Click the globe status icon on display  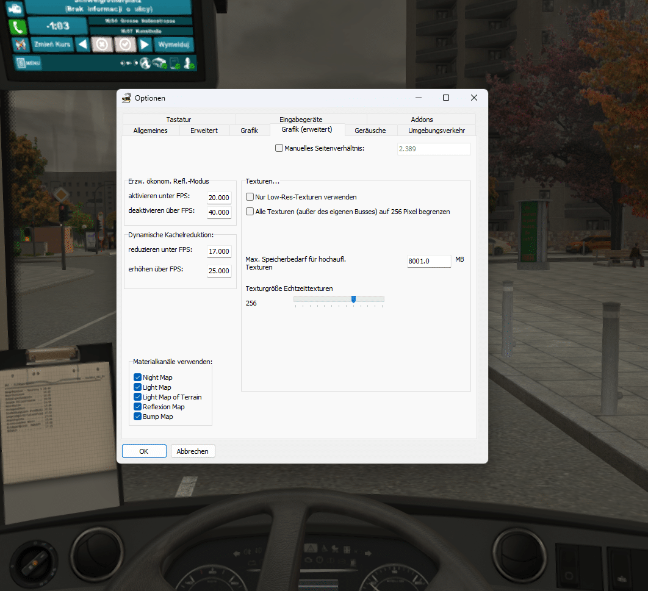pyautogui.click(x=145, y=63)
